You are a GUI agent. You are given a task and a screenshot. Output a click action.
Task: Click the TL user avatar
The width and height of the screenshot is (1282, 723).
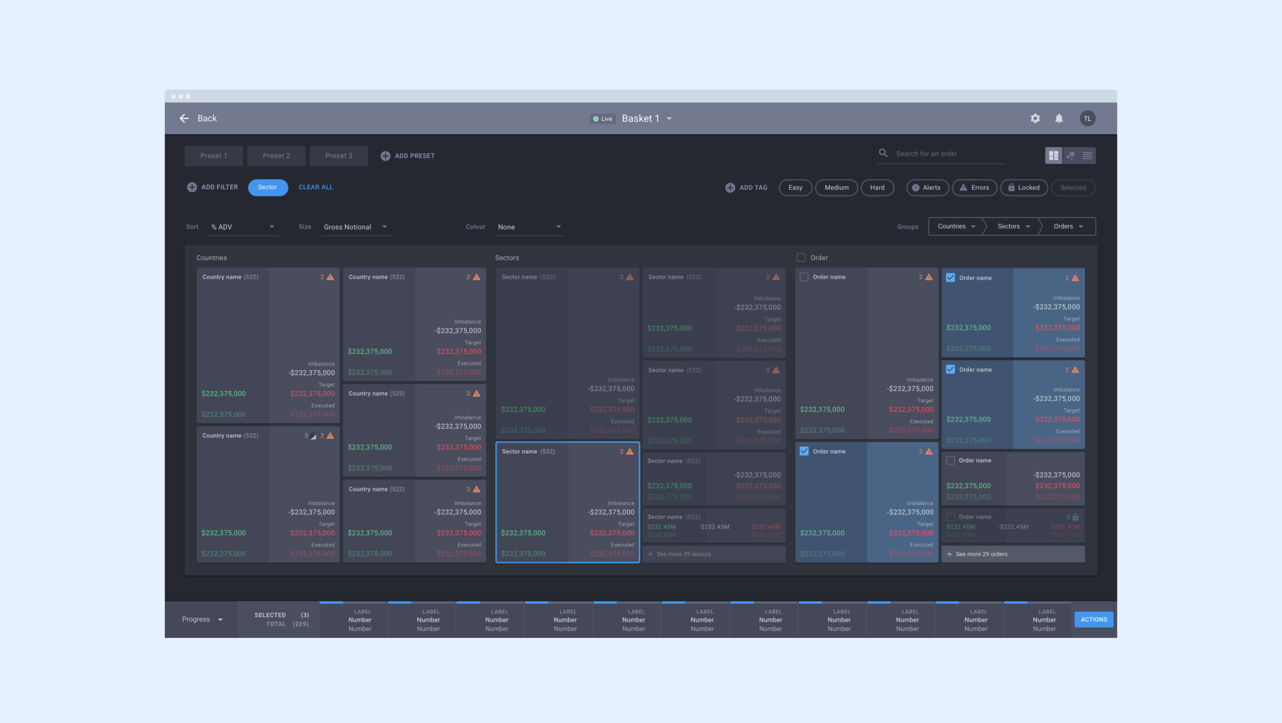click(x=1087, y=118)
